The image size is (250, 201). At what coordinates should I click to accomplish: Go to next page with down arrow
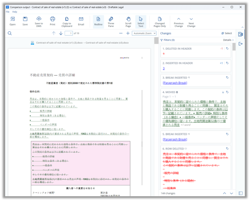click(x=61, y=33)
